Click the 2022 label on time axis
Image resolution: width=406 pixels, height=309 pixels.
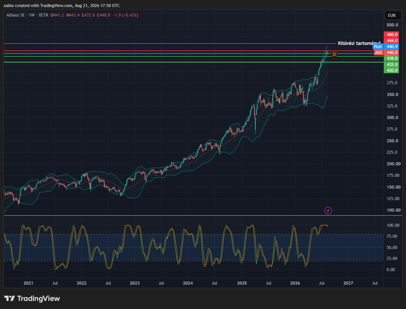[82, 283]
